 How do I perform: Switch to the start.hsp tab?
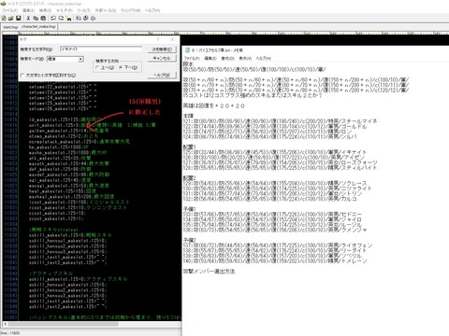tap(10, 27)
